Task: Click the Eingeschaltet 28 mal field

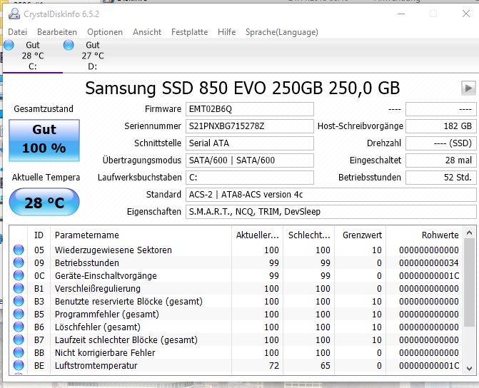Action: point(441,160)
